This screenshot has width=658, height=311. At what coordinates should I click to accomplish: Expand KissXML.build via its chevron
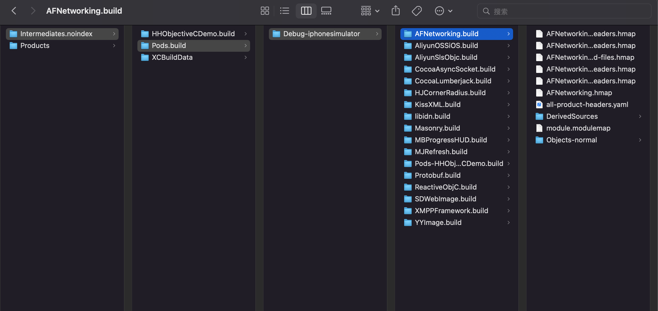pyautogui.click(x=509, y=105)
